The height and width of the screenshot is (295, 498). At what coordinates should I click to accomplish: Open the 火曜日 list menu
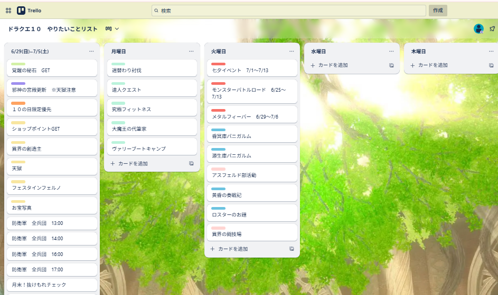coord(292,51)
